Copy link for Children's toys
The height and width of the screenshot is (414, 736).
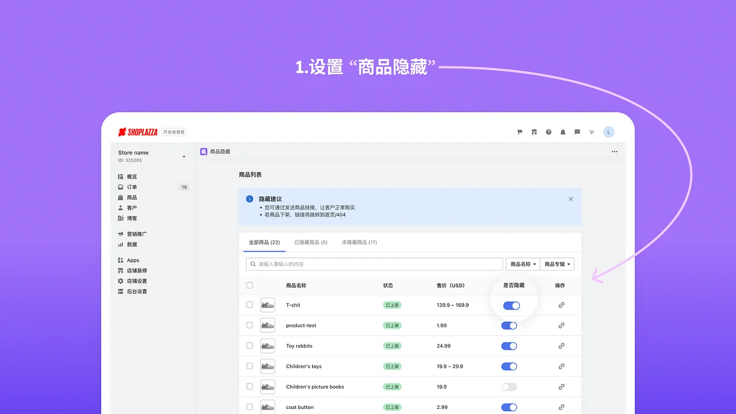click(562, 366)
